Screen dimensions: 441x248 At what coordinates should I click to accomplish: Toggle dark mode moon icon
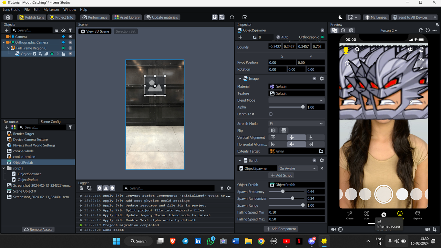[x=340, y=17]
